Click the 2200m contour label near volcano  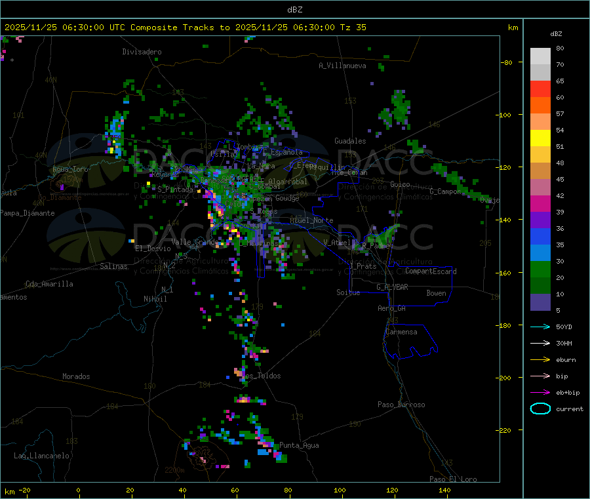(x=174, y=470)
